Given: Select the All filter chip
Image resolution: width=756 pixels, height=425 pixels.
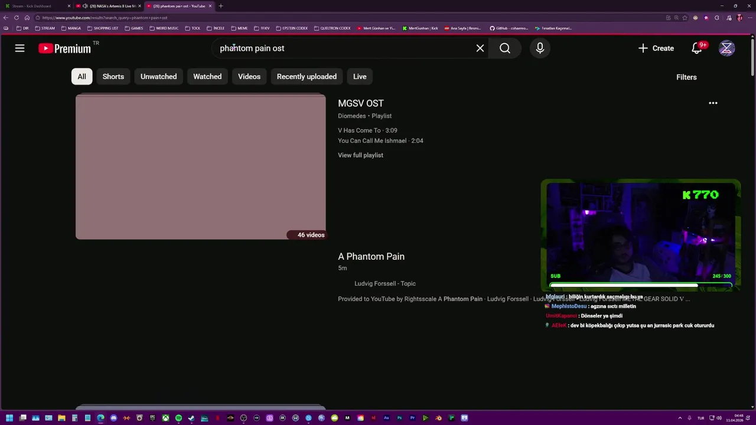Looking at the screenshot, I should point(82,77).
